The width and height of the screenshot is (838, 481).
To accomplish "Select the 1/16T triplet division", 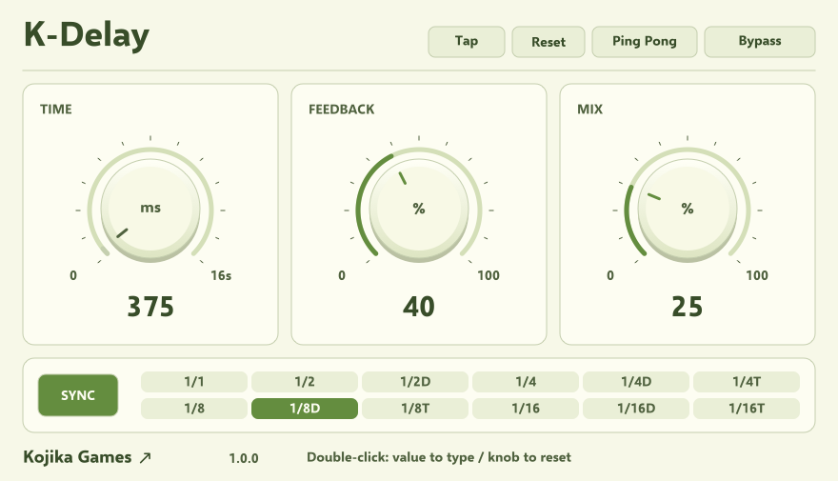I will point(747,409).
